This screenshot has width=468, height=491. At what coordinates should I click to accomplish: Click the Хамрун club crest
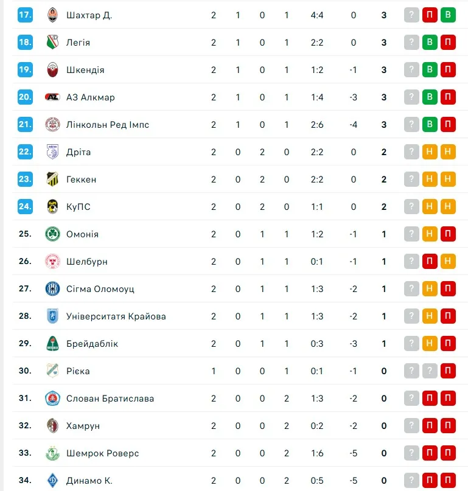coord(53,426)
